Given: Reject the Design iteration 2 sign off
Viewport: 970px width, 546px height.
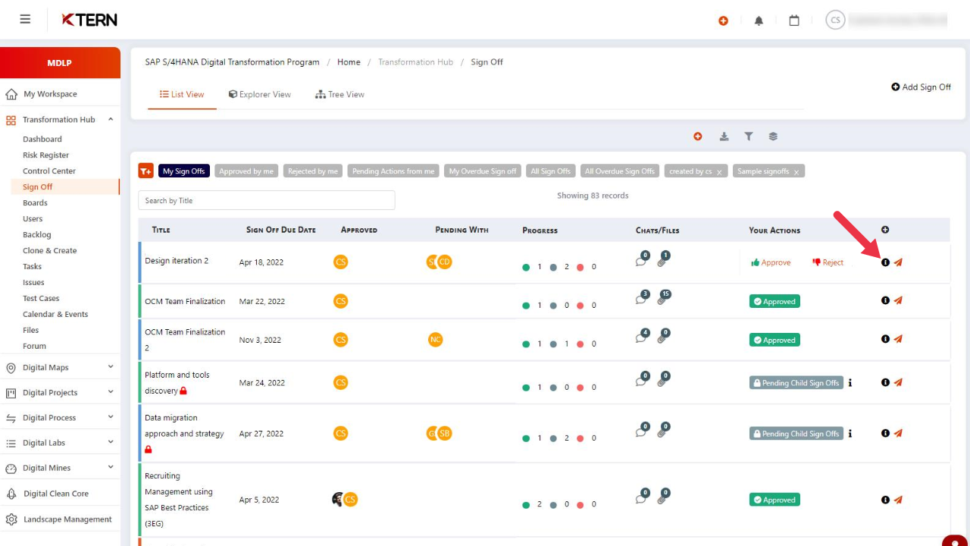Looking at the screenshot, I should pos(828,262).
